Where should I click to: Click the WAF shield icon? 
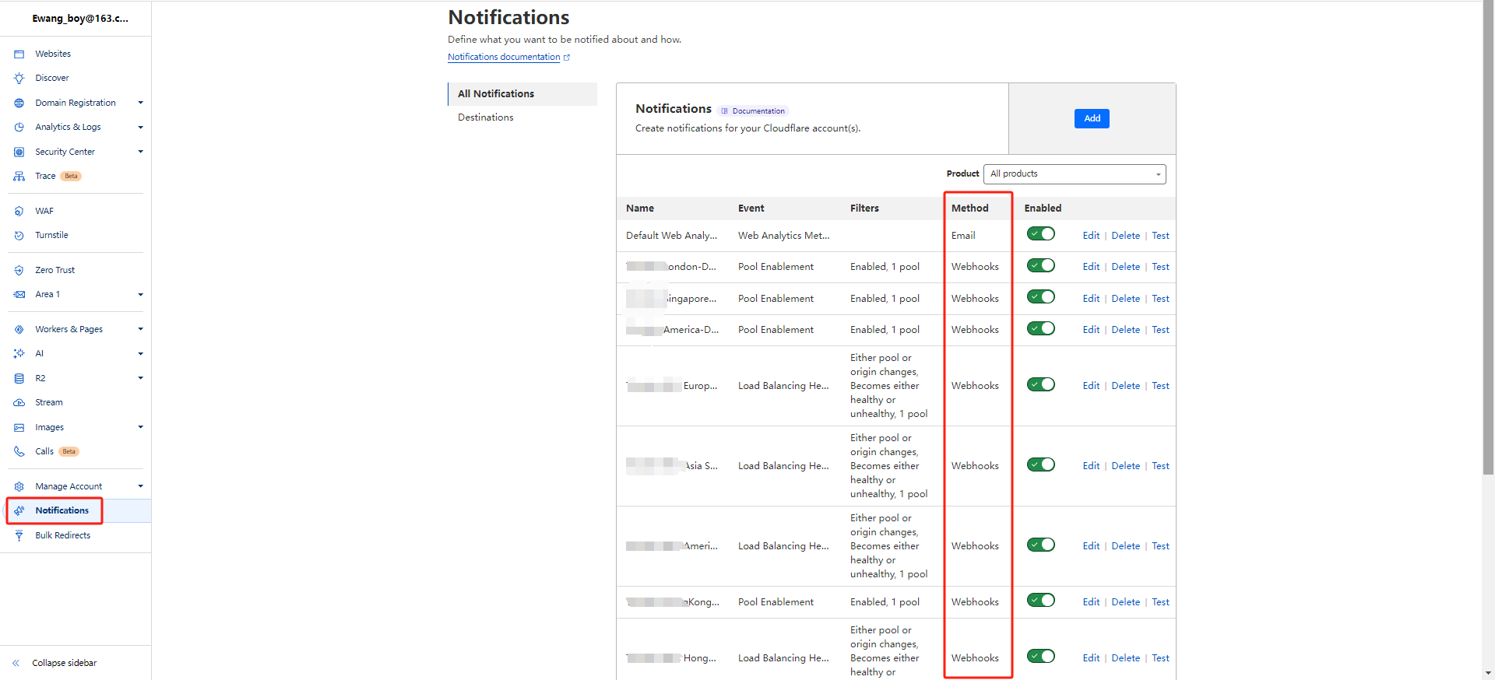(x=19, y=211)
